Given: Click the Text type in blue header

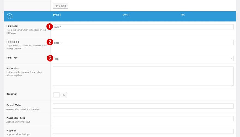Looking at the screenshot, I should click(182, 15).
